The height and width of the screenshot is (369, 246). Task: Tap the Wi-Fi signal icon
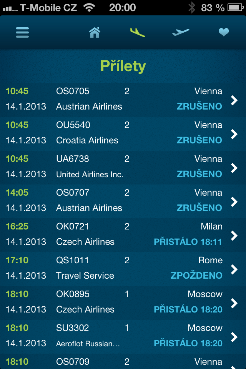pos(90,7)
